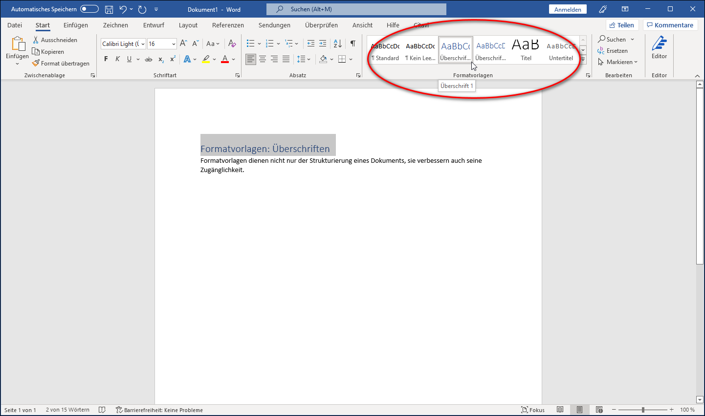Open the Kommentare pane
This screenshot has width=705, height=416.
coord(670,25)
